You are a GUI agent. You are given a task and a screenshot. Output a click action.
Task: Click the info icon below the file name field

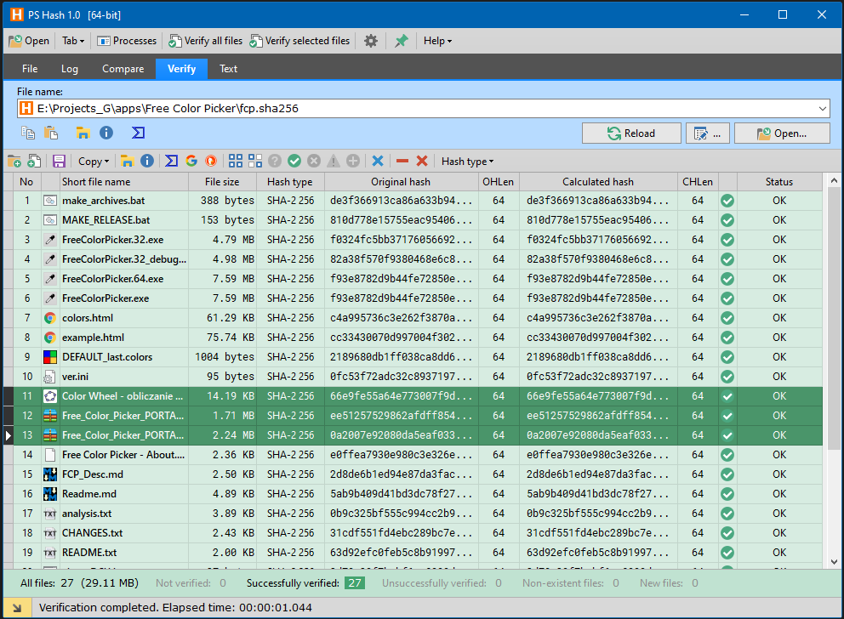(x=106, y=133)
